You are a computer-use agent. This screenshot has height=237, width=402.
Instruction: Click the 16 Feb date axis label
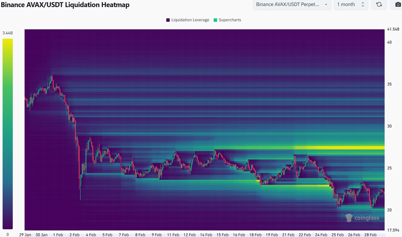click(239, 235)
